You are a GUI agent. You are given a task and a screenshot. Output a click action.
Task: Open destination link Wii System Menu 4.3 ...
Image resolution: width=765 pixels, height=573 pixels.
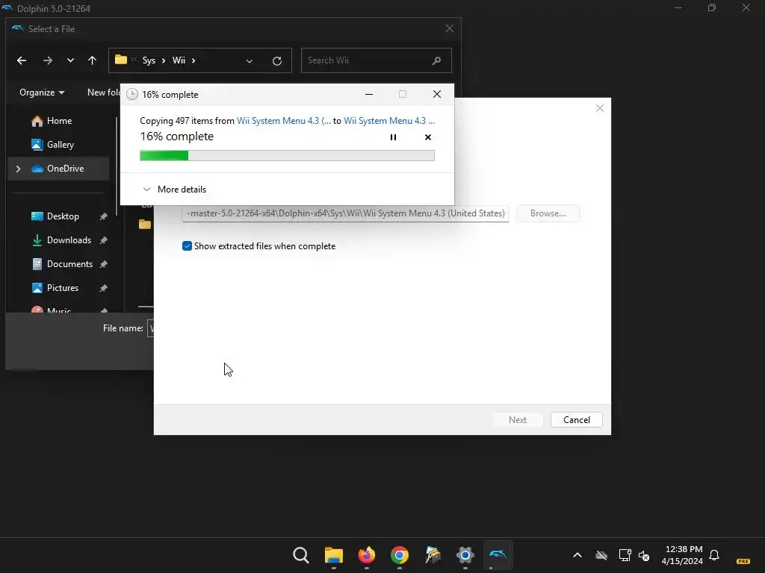388,120
